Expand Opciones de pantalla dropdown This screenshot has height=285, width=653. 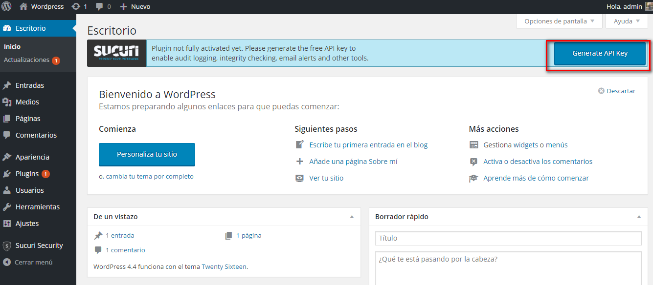point(559,21)
